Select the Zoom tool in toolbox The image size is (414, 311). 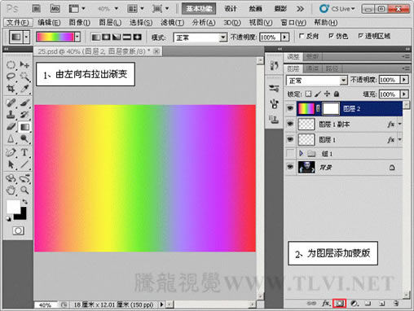click(24, 191)
